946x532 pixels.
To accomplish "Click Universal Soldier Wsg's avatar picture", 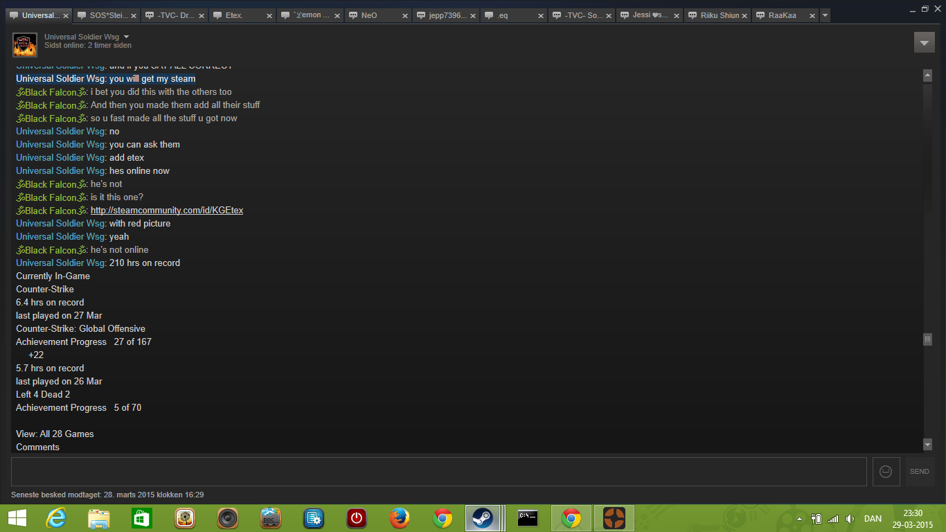I will click(x=25, y=45).
